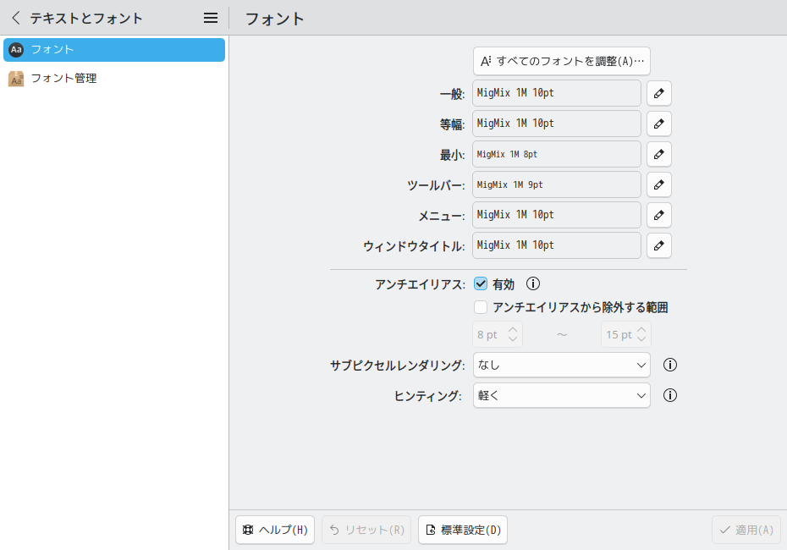Open the サブピクセルレンダリング dropdown
This screenshot has width=787, height=550.
click(x=561, y=365)
